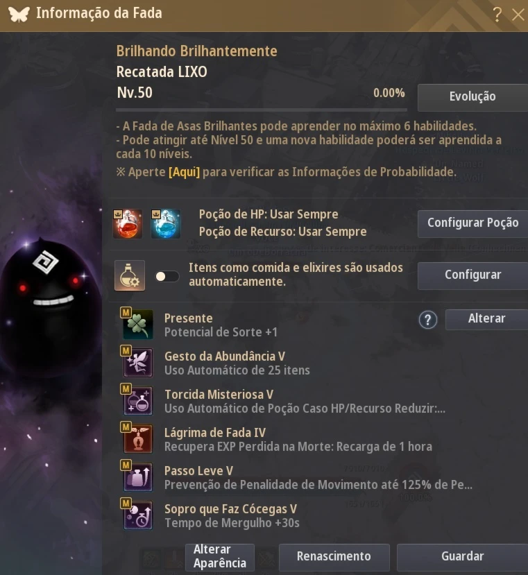Click the blue resource potion icon
528x575 pixels.
[166, 224]
